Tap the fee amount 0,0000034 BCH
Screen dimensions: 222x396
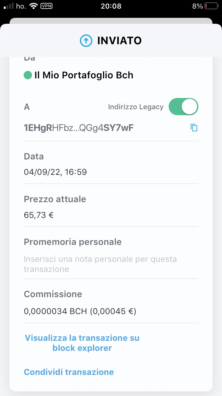pyautogui.click(x=55, y=311)
